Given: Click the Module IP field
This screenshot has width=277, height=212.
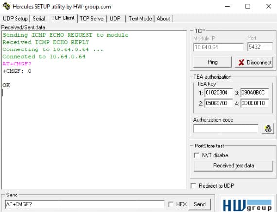Looking at the screenshot, I should tap(219, 47).
